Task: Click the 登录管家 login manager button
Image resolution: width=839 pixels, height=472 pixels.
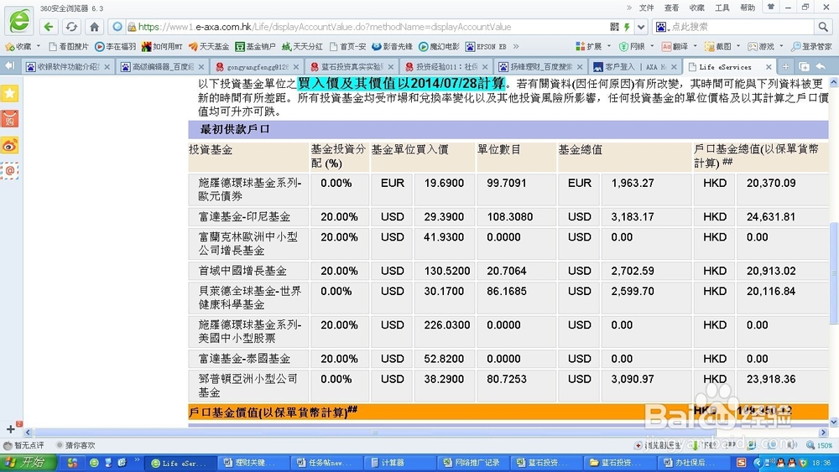Action: pyautogui.click(x=811, y=46)
